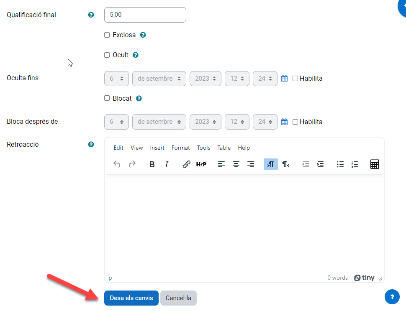Click the Bold formatting icon
406x311 pixels.
[152, 164]
